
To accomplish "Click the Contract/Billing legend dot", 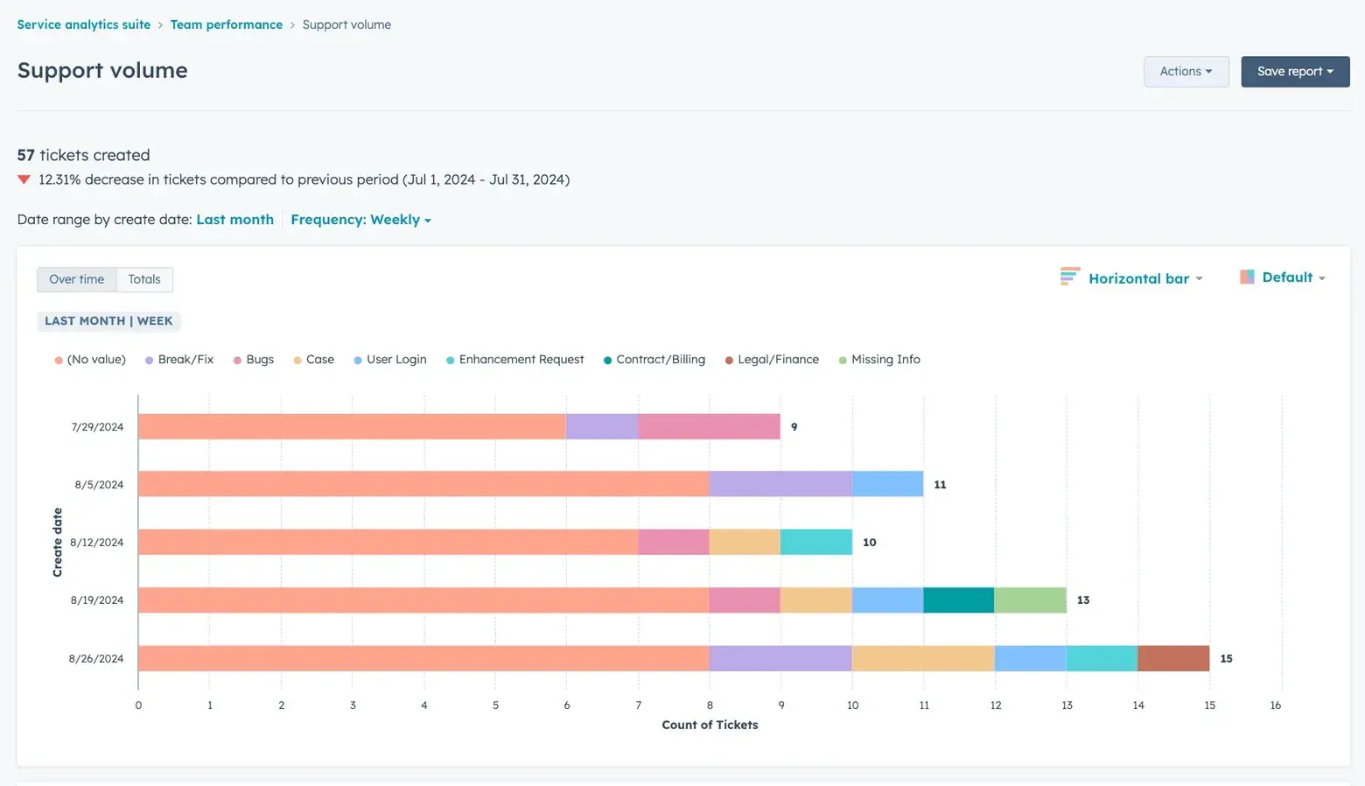I will [605, 359].
